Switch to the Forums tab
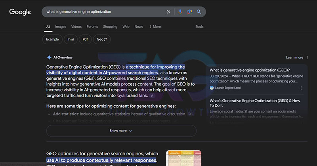The image size is (317, 166). (x=92, y=27)
